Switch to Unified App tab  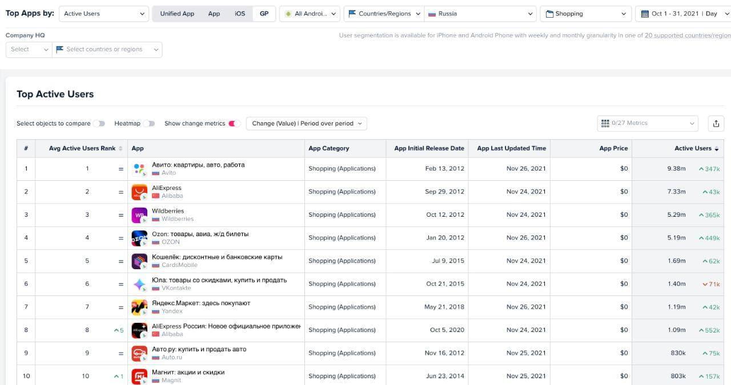click(177, 14)
